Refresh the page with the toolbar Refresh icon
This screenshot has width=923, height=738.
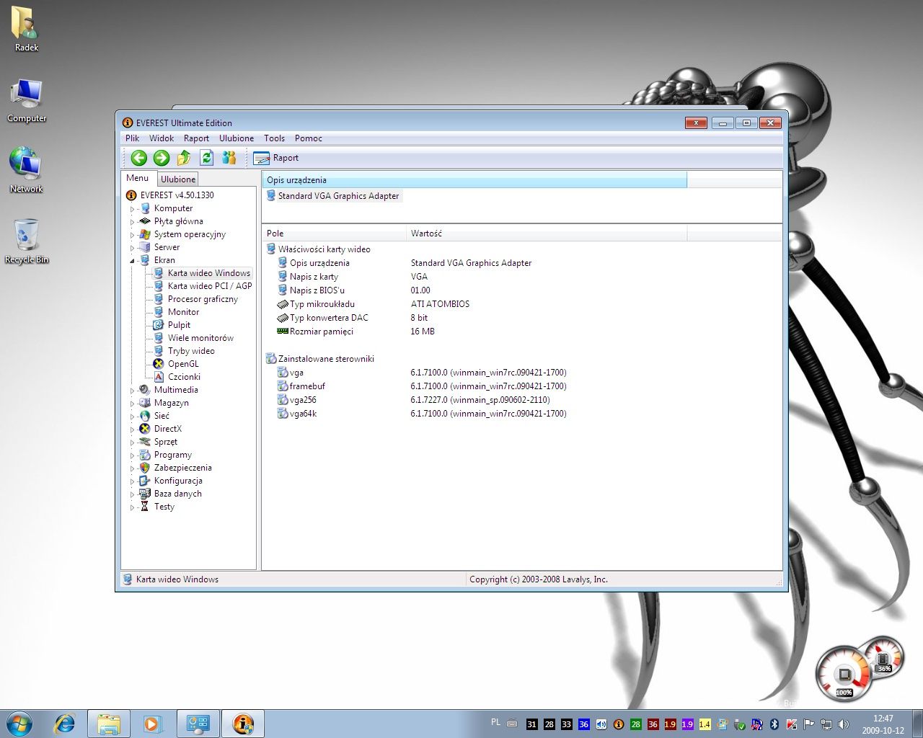click(x=206, y=158)
